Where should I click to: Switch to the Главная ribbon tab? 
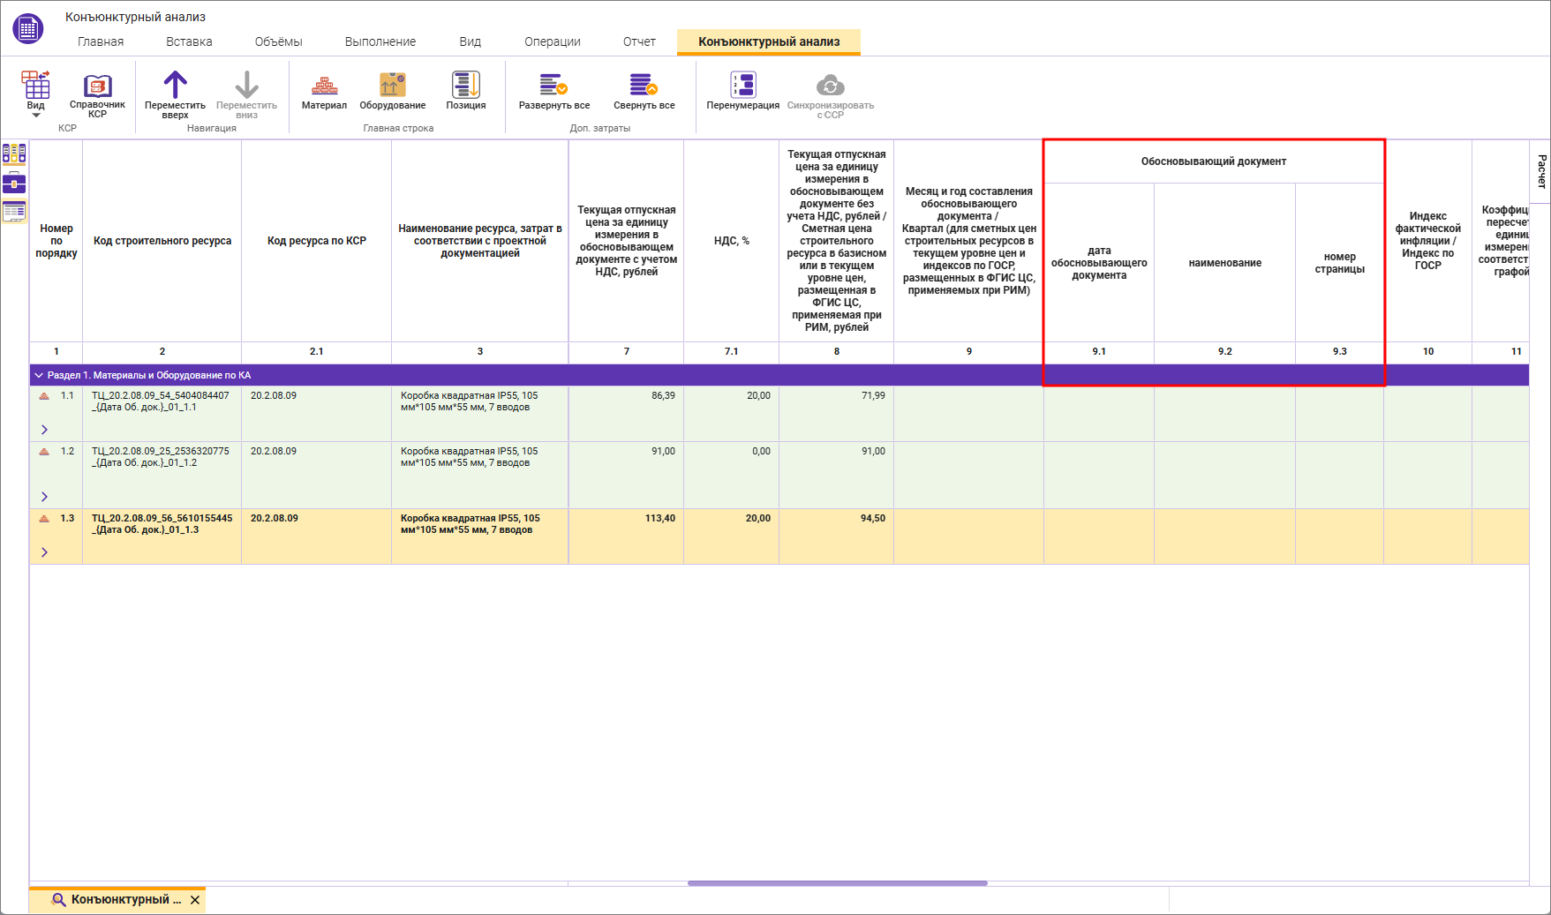101,41
